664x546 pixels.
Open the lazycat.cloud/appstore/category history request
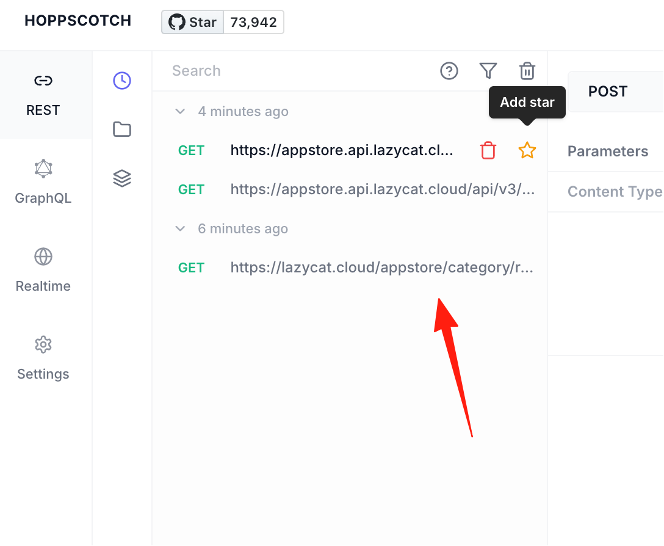coord(355,268)
